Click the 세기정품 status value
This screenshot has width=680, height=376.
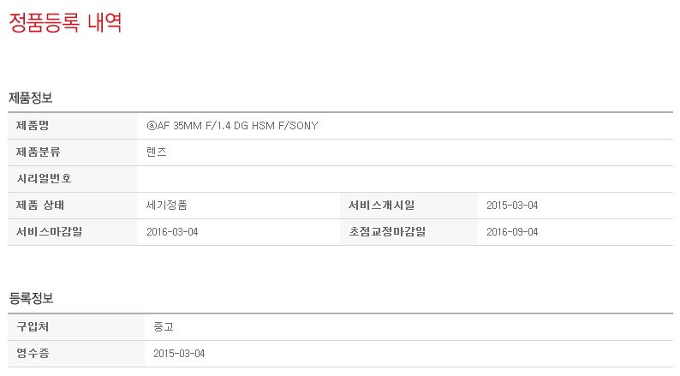167,205
